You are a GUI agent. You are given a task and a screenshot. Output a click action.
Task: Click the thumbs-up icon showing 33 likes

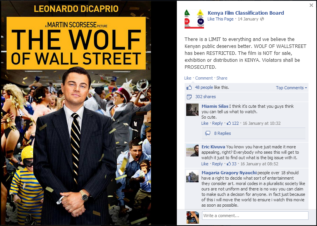click(x=229, y=164)
